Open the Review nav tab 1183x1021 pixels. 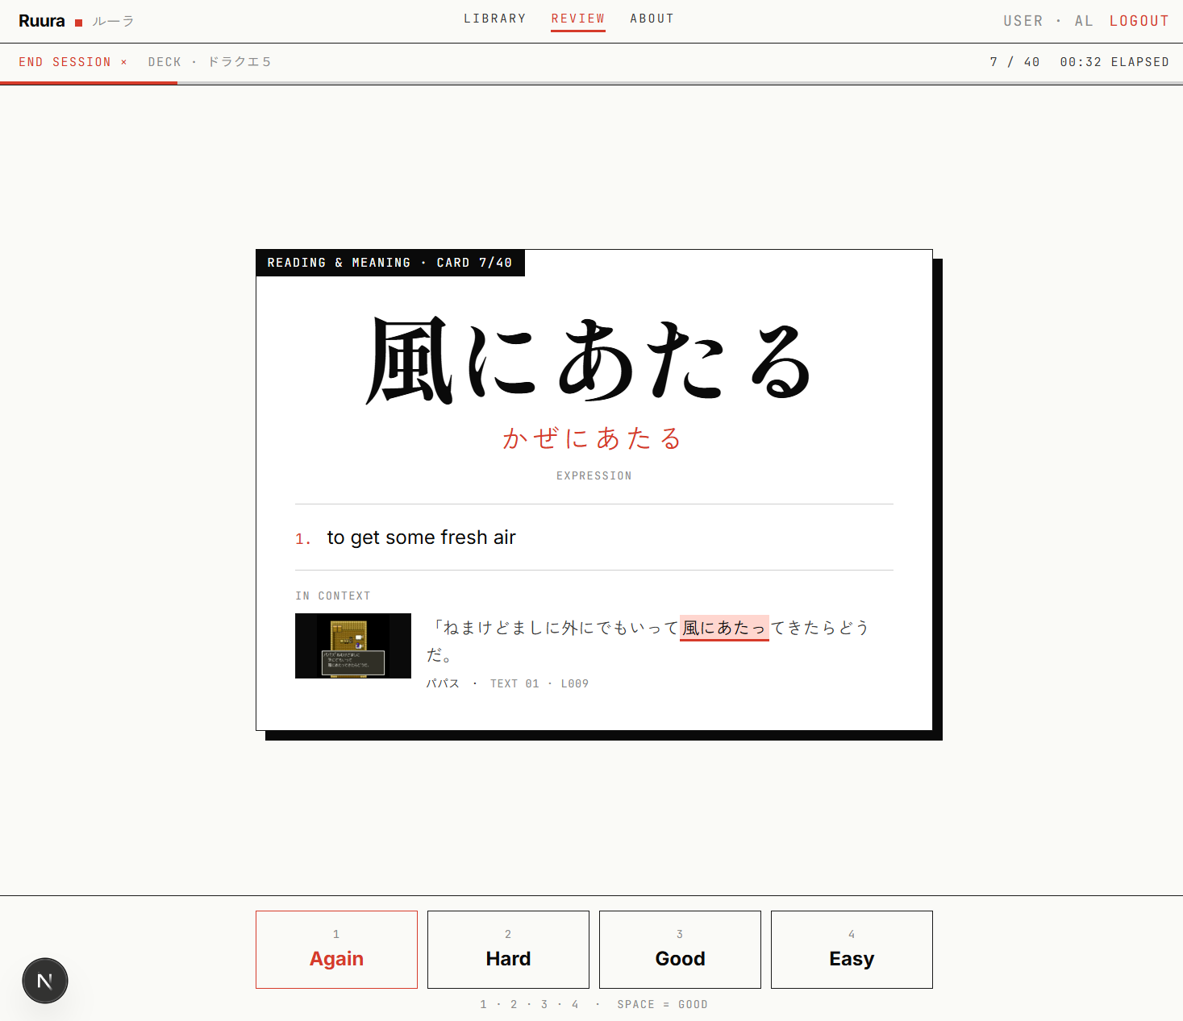coord(577,19)
